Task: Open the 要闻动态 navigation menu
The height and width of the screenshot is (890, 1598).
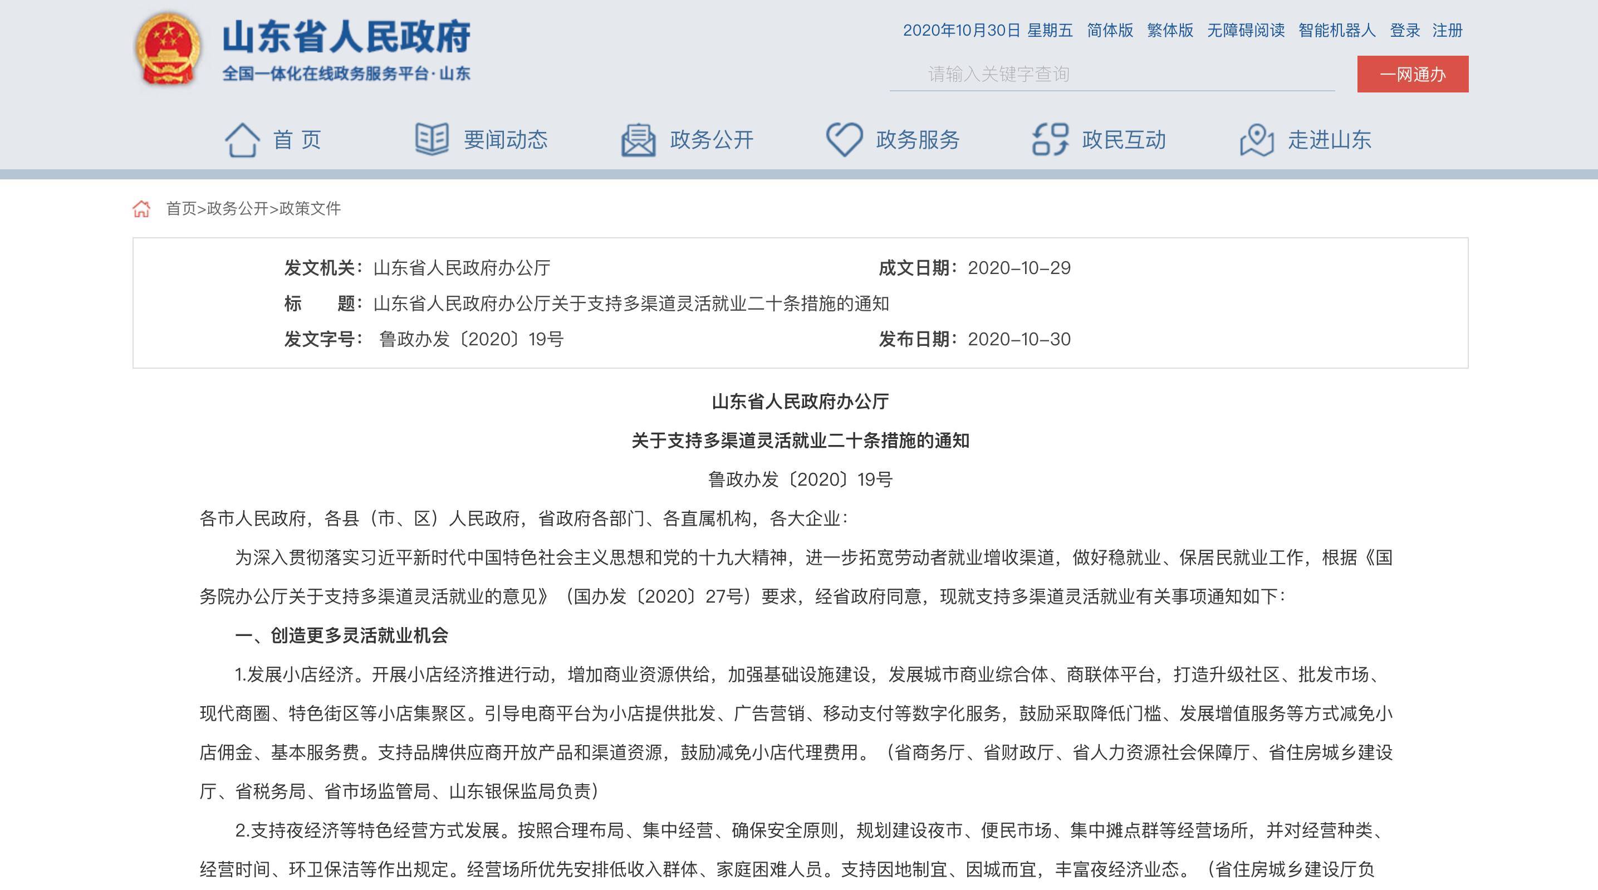Action: [x=505, y=140]
